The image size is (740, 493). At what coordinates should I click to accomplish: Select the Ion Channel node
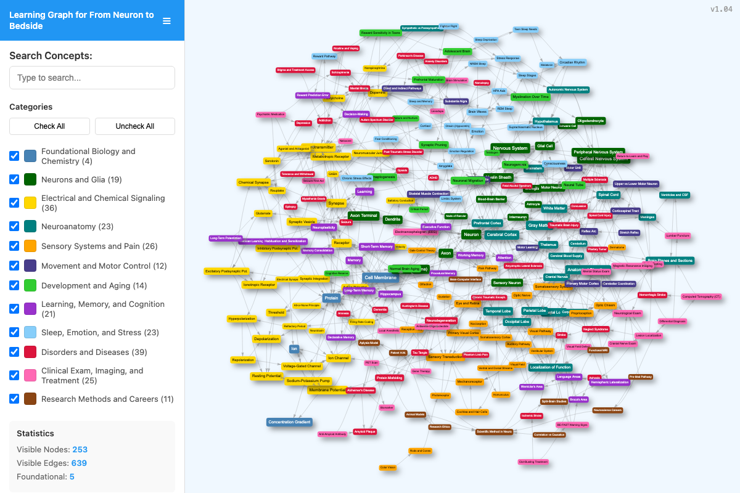(339, 358)
